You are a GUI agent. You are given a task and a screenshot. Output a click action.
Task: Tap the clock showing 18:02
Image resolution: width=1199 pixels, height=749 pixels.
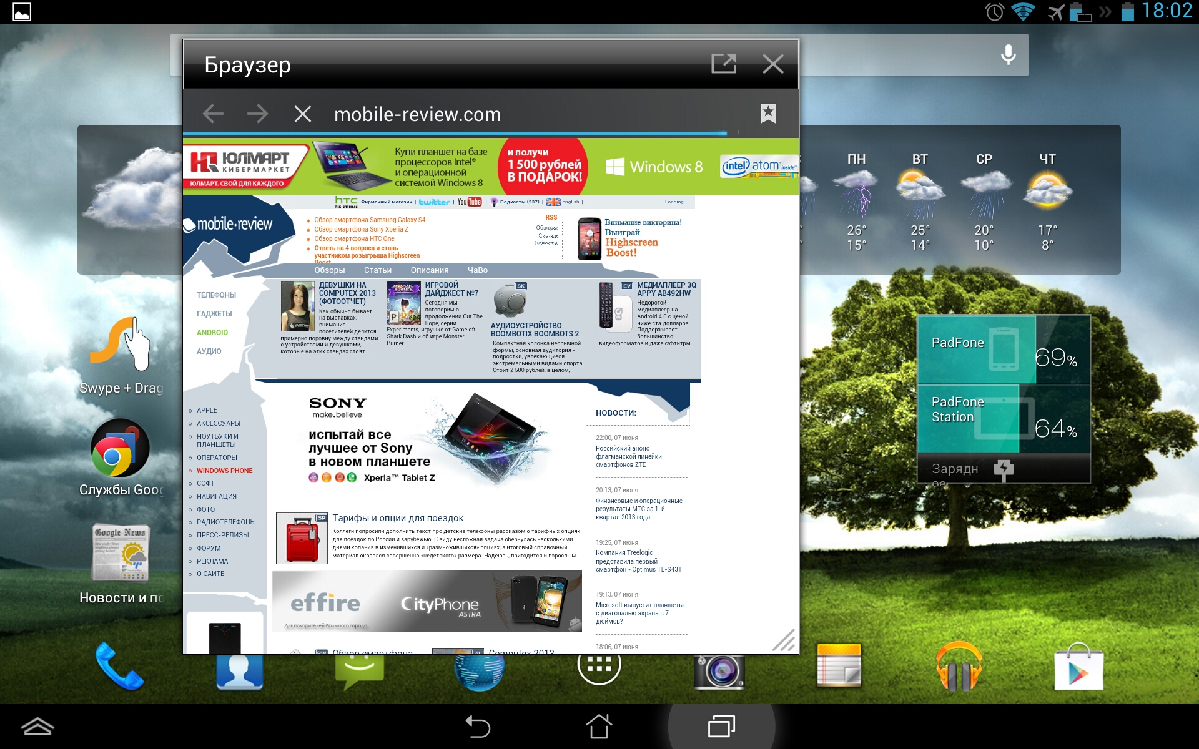click(1167, 11)
